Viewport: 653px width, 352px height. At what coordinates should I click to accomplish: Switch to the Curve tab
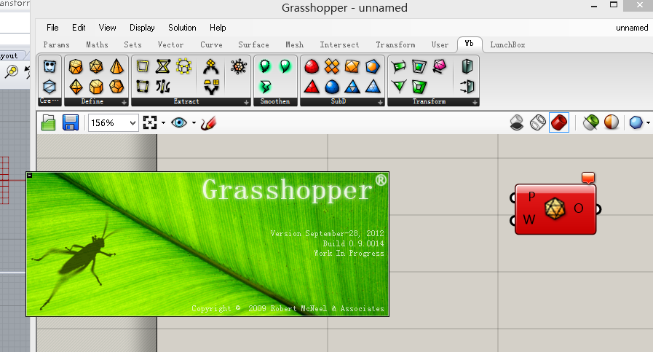(211, 44)
